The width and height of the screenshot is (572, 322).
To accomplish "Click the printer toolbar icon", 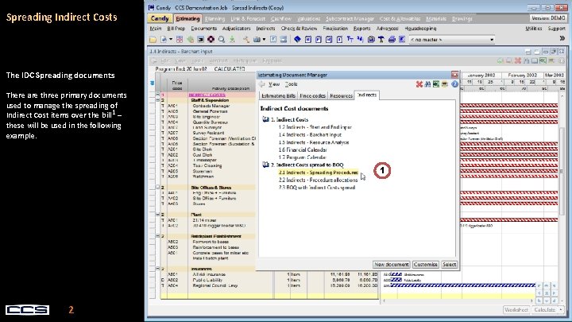I will click(x=392, y=40).
